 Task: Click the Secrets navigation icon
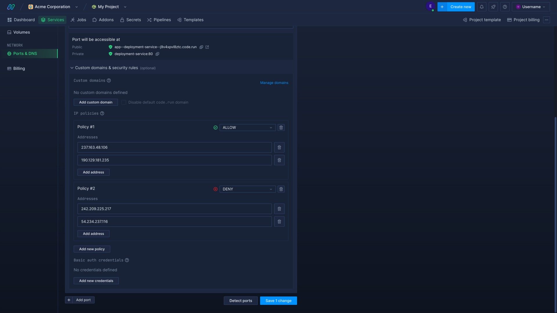tap(122, 20)
